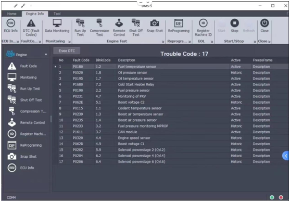Expand the Engine Test group launcher arrow
This screenshot has height=202, width=290.
pyautogui.click(x=163, y=42)
